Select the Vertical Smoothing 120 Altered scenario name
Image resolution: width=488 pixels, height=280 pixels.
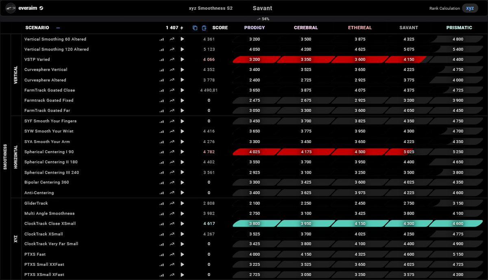pyautogui.click(x=57, y=49)
